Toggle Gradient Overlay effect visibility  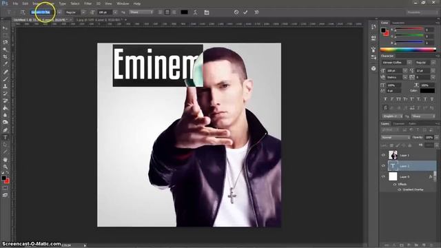(400, 190)
